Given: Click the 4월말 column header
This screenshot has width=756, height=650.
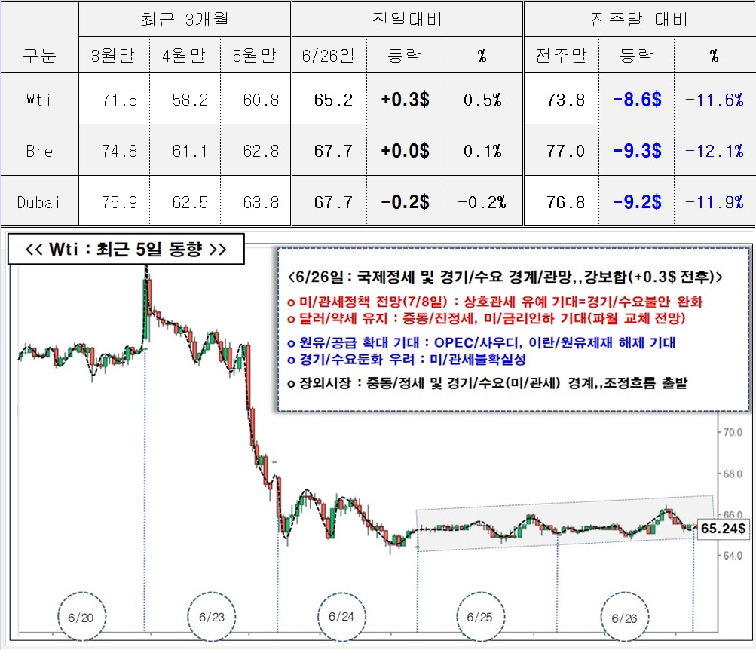Looking at the screenshot, I should (185, 55).
